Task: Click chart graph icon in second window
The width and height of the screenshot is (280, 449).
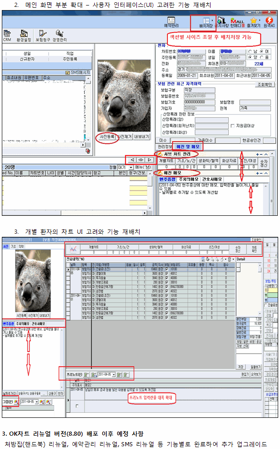Action: click(73, 249)
